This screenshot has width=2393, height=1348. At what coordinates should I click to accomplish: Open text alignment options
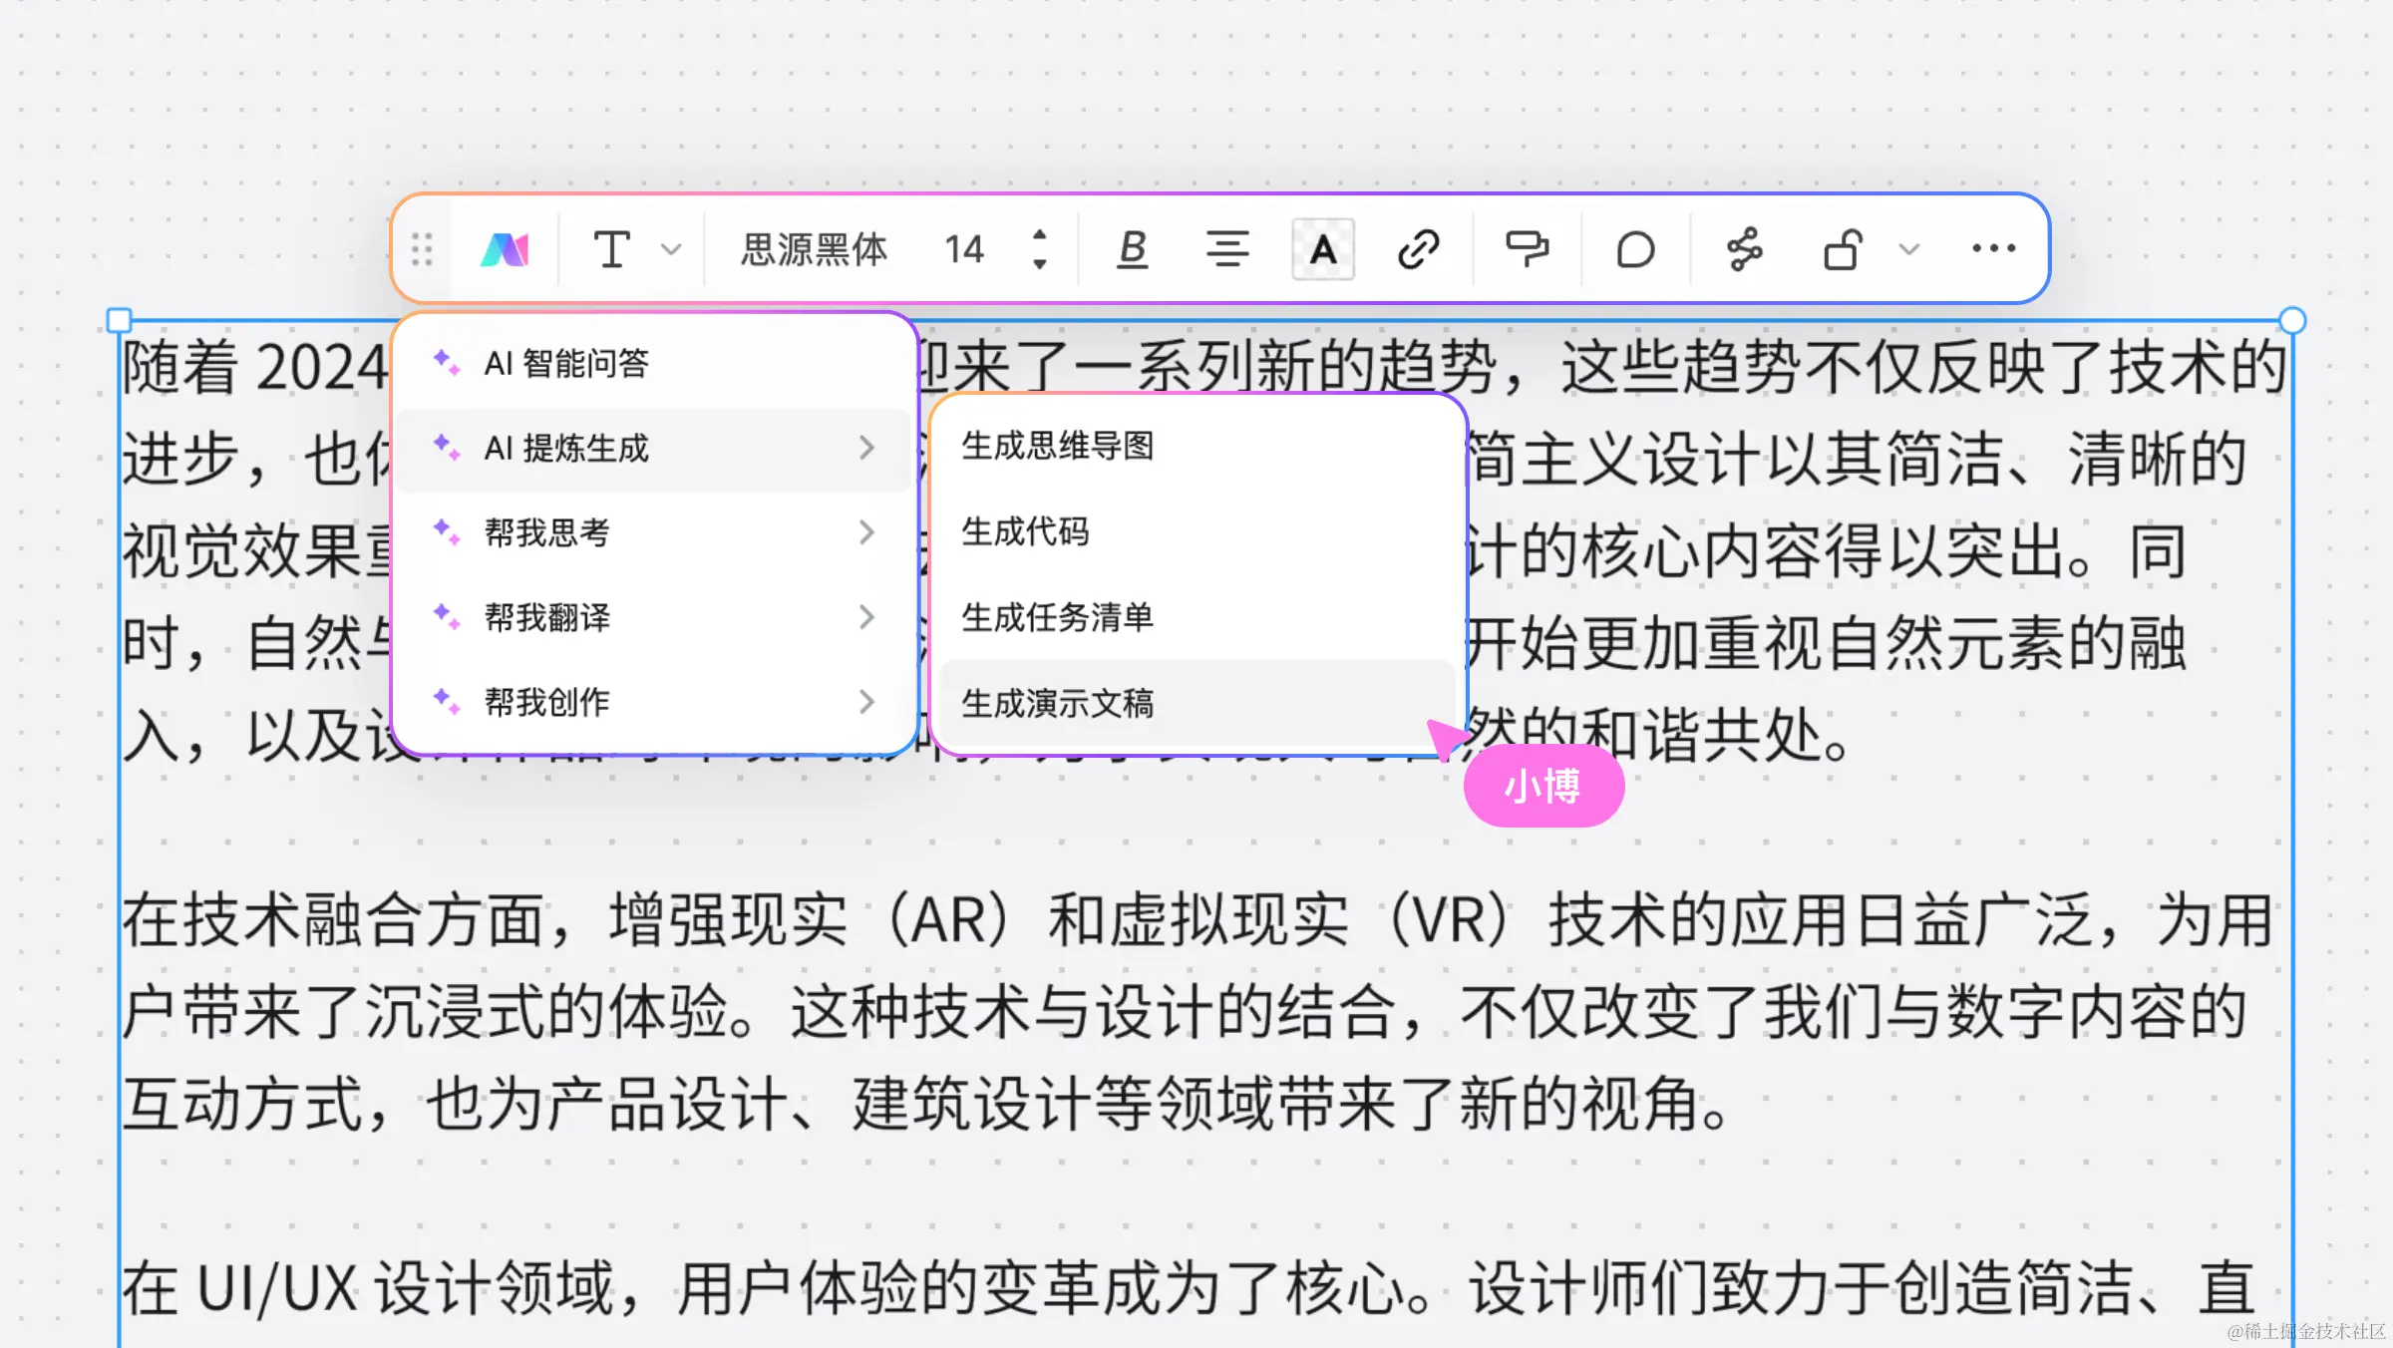(x=1226, y=249)
